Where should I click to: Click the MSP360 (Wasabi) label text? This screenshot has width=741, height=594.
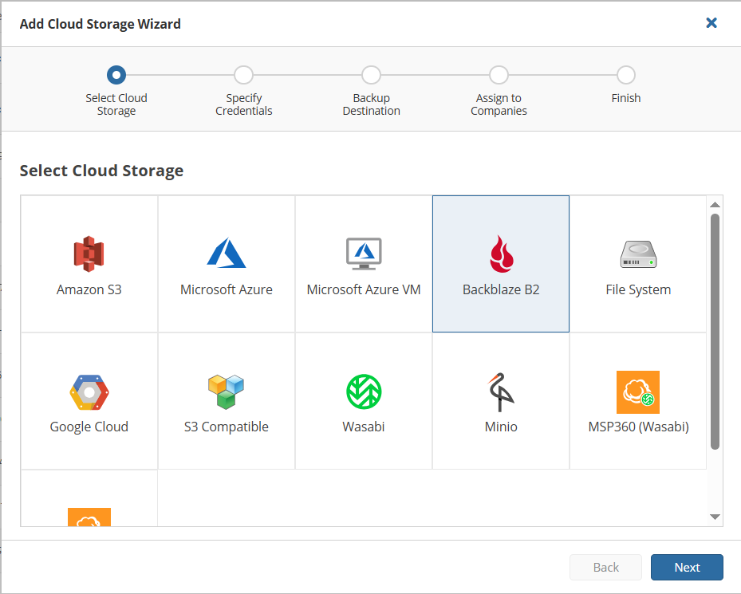[638, 427]
